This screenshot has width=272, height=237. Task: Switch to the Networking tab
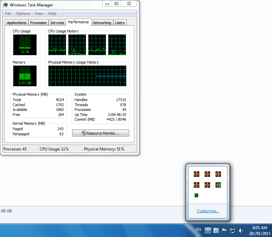102,23
